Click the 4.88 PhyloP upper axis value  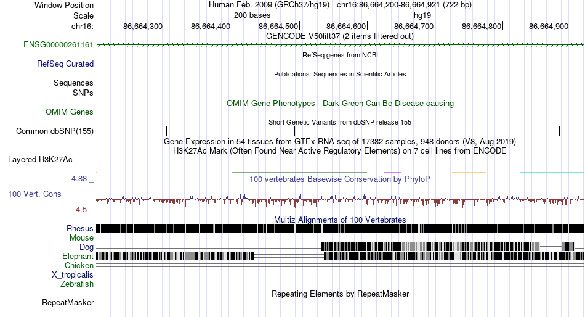pyautogui.click(x=79, y=179)
